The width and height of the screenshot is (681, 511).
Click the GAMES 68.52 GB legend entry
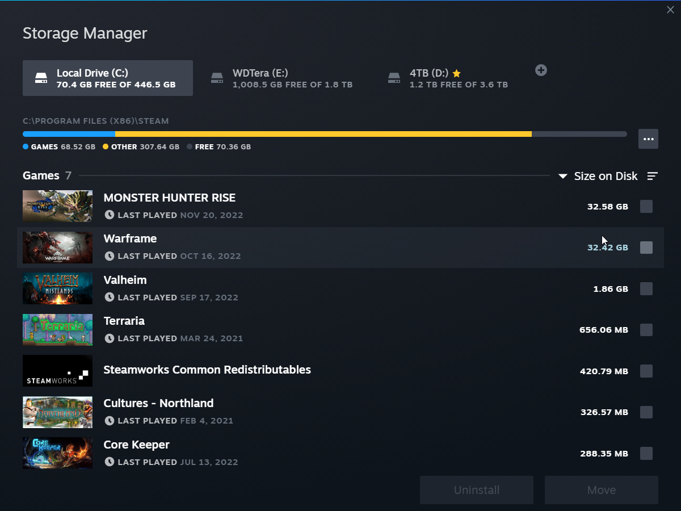click(x=59, y=146)
